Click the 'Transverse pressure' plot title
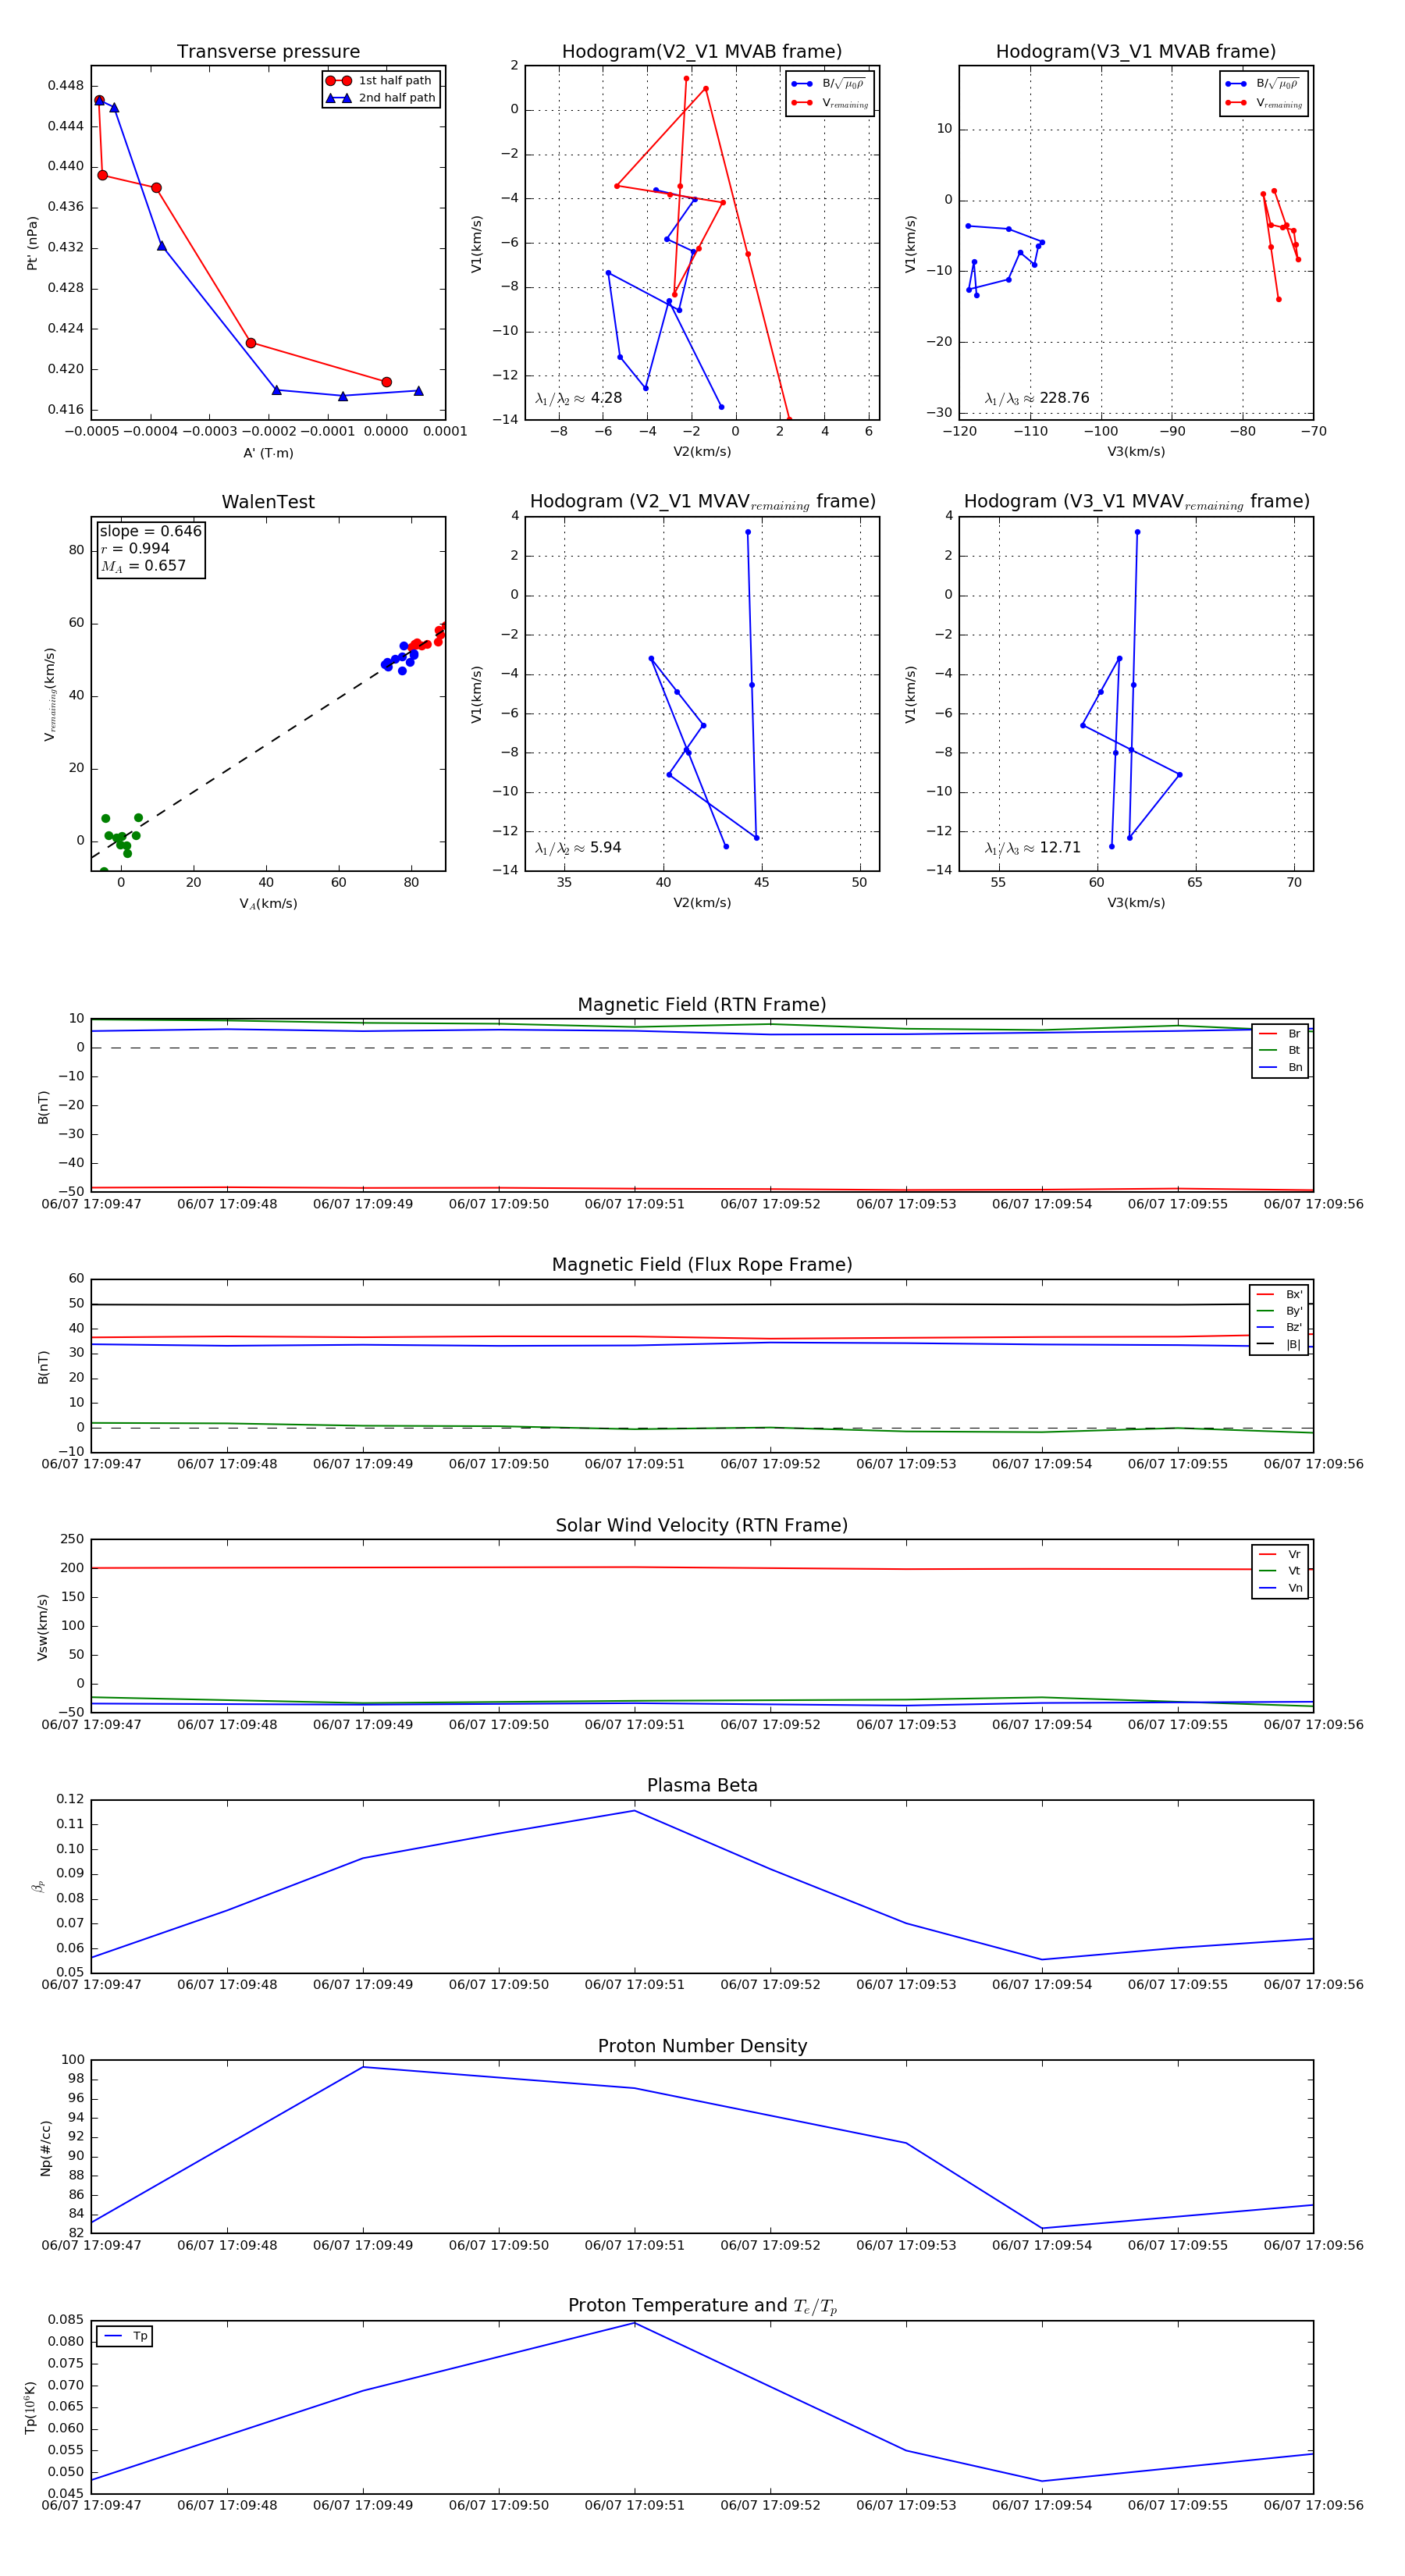Image resolution: width=1405 pixels, height=2576 pixels. tap(268, 52)
